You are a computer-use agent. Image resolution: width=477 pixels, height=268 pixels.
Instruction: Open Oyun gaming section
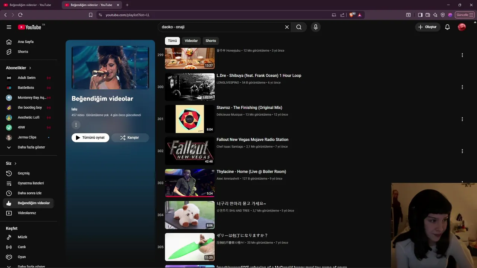coord(29,257)
